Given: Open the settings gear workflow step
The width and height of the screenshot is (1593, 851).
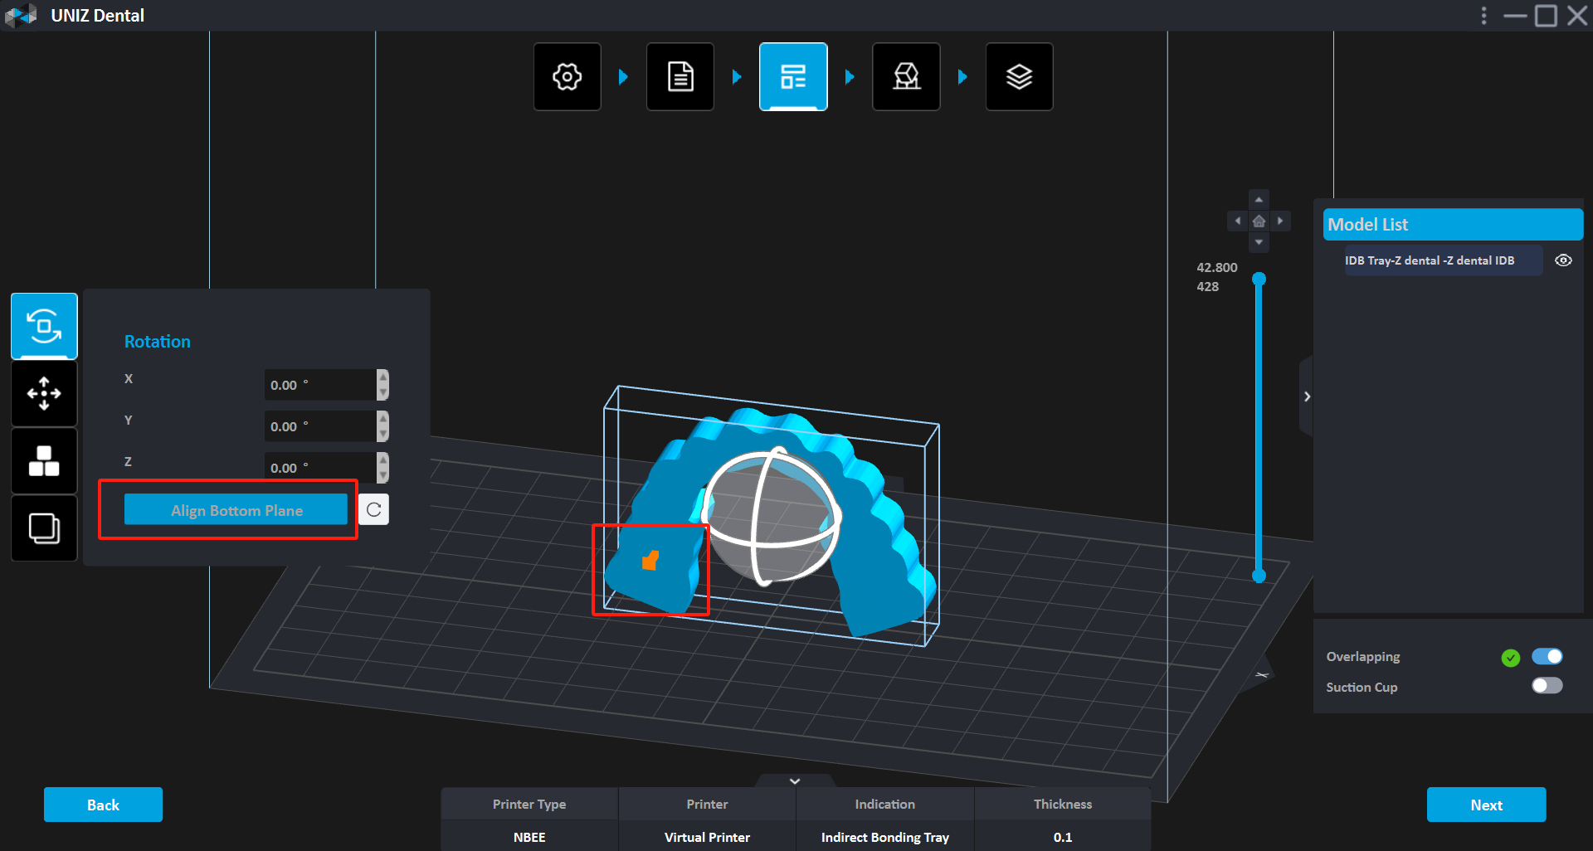Looking at the screenshot, I should pyautogui.click(x=568, y=77).
